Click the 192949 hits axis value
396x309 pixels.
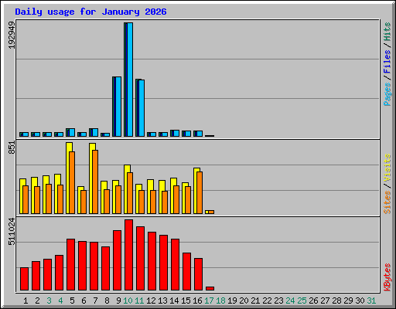click(12, 35)
